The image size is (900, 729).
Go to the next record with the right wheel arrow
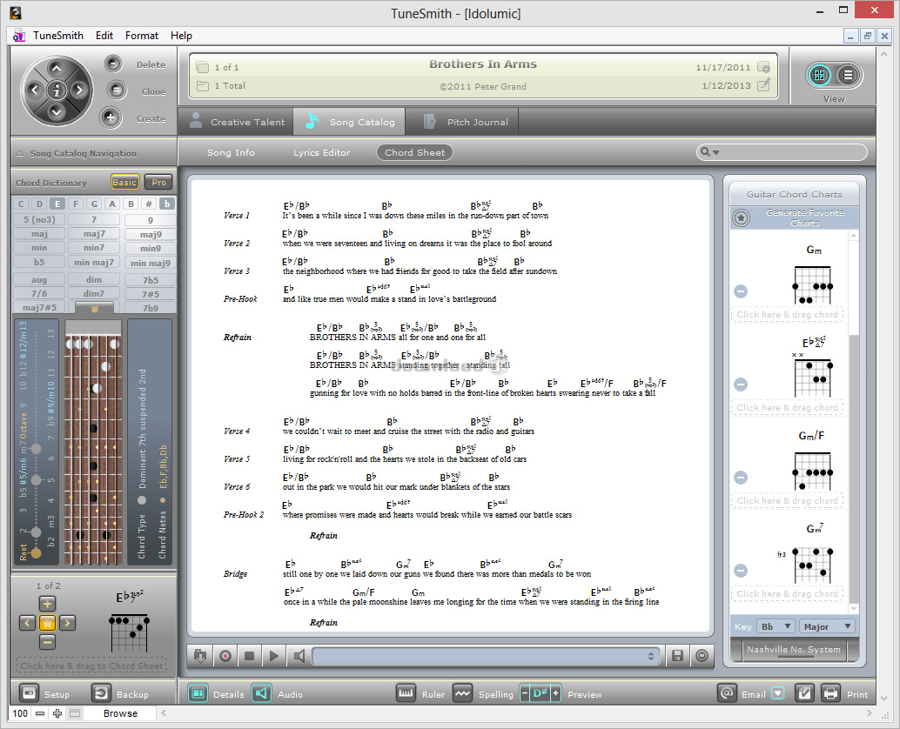tap(78, 90)
